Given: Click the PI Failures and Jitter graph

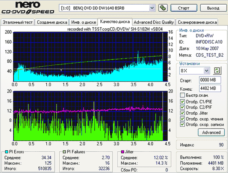Looking at the screenshot, I should point(90,116).
